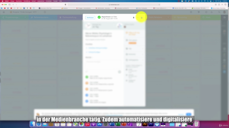Switch to the Analytics browser tab
Image resolution: width=229 pixels, height=128 pixels.
click(65, 8)
